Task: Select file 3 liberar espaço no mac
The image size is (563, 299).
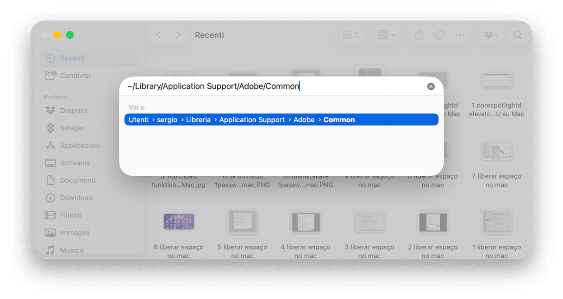Action: (x=369, y=222)
